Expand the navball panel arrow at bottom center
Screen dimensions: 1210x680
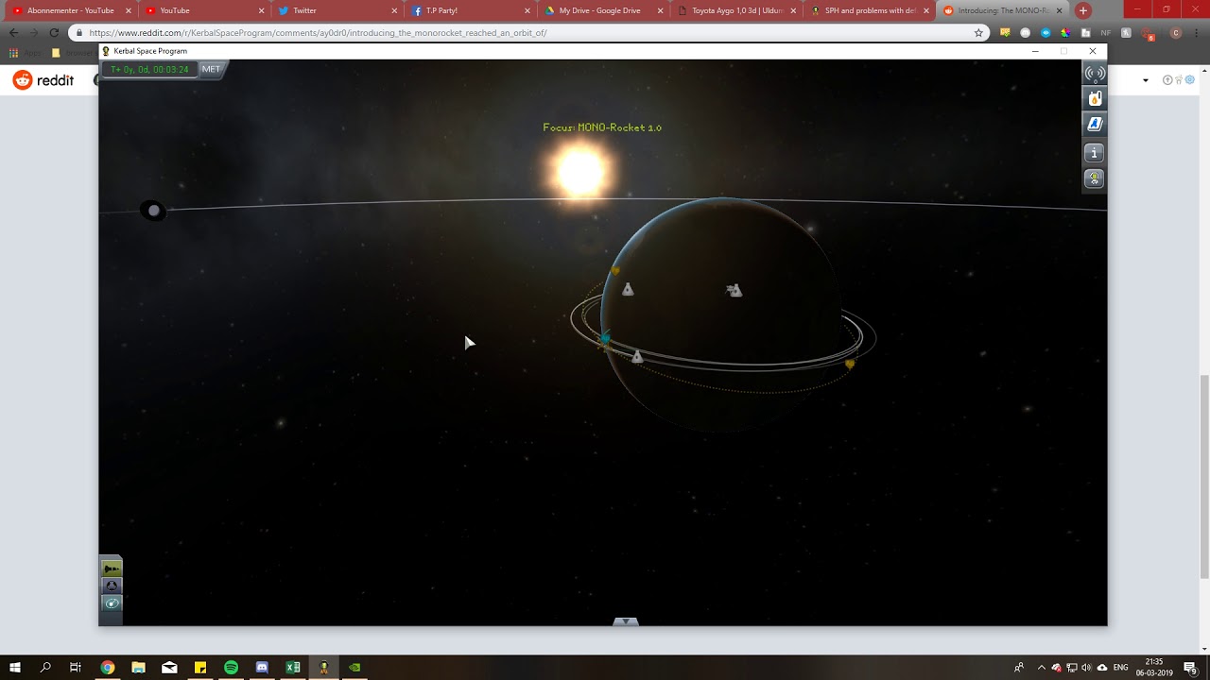(x=626, y=621)
